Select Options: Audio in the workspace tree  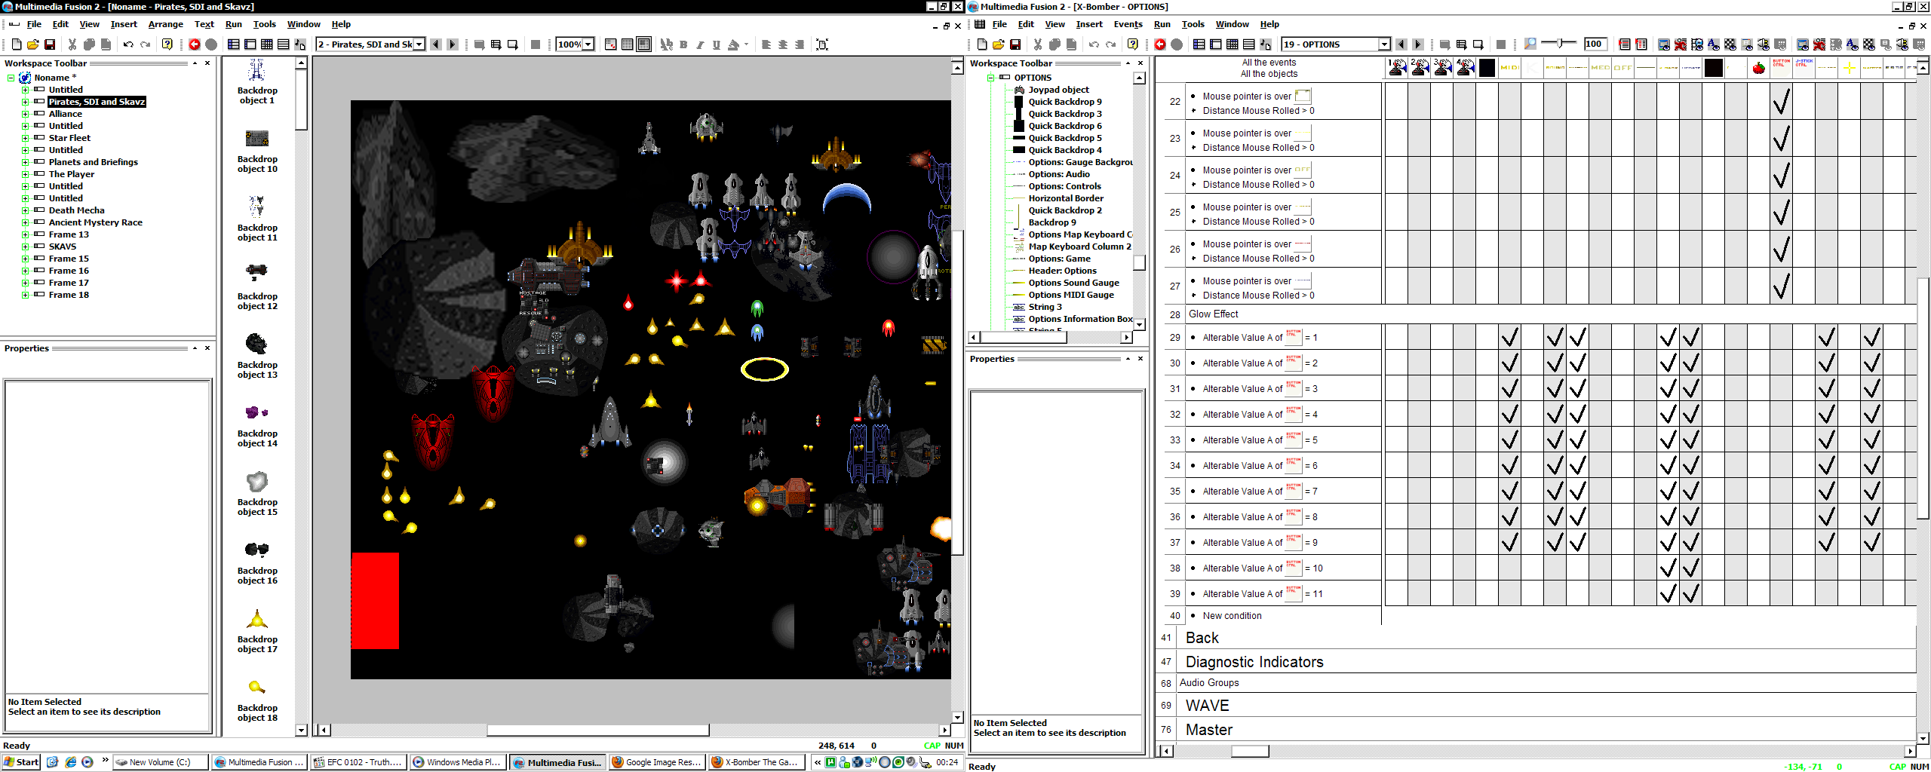coord(1058,174)
